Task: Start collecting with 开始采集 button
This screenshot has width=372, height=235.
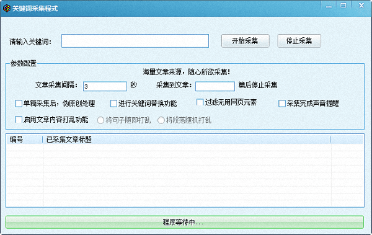Action: click(245, 41)
